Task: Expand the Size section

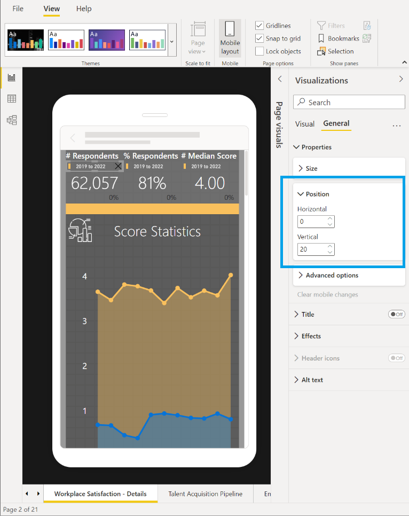Action: pos(311,168)
